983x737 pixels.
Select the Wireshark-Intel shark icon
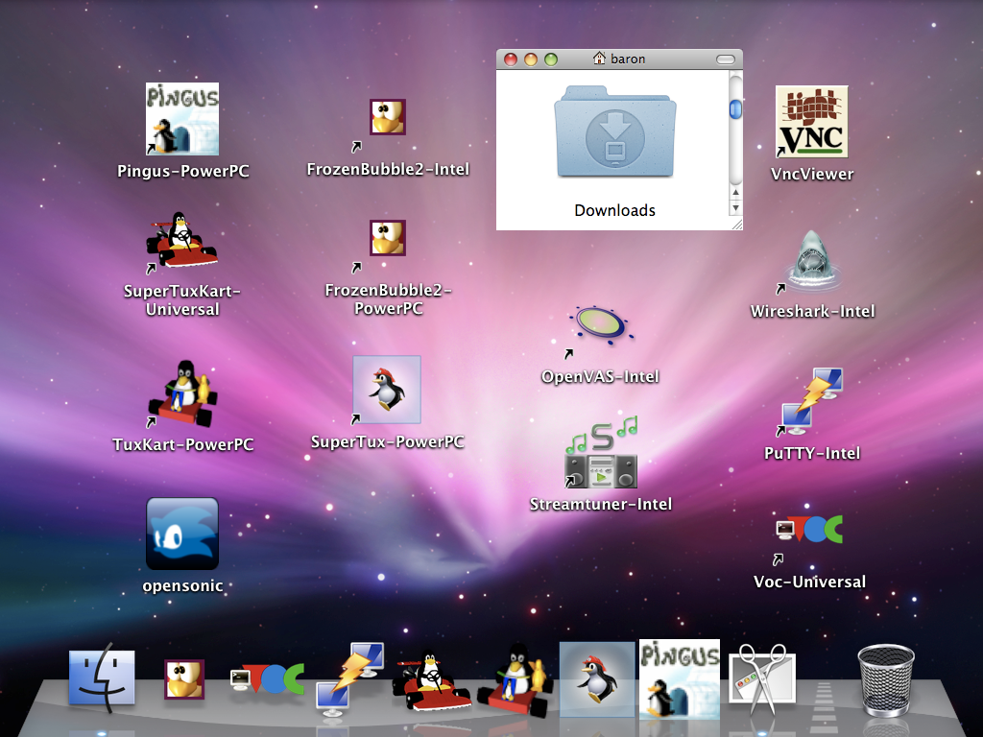click(812, 260)
